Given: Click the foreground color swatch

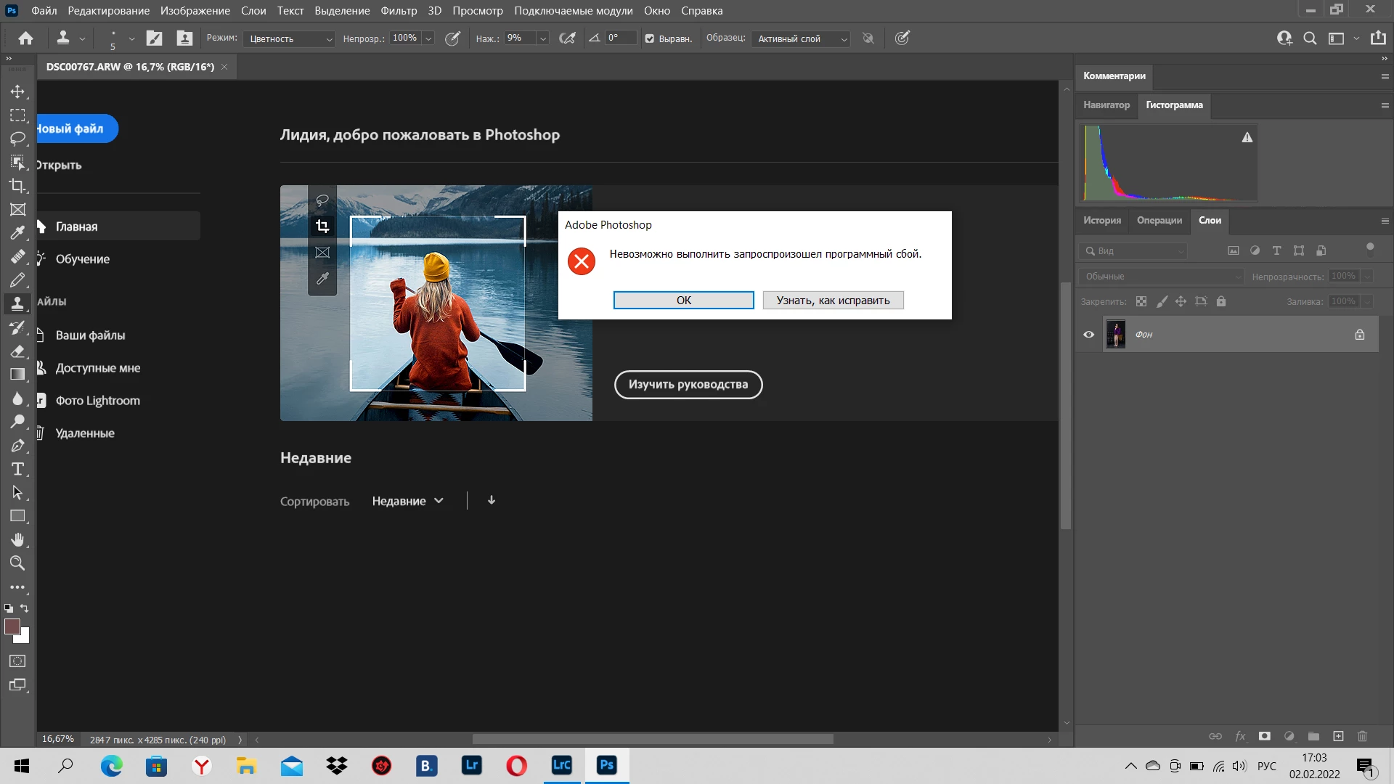Looking at the screenshot, I should pyautogui.click(x=12, y=627).
